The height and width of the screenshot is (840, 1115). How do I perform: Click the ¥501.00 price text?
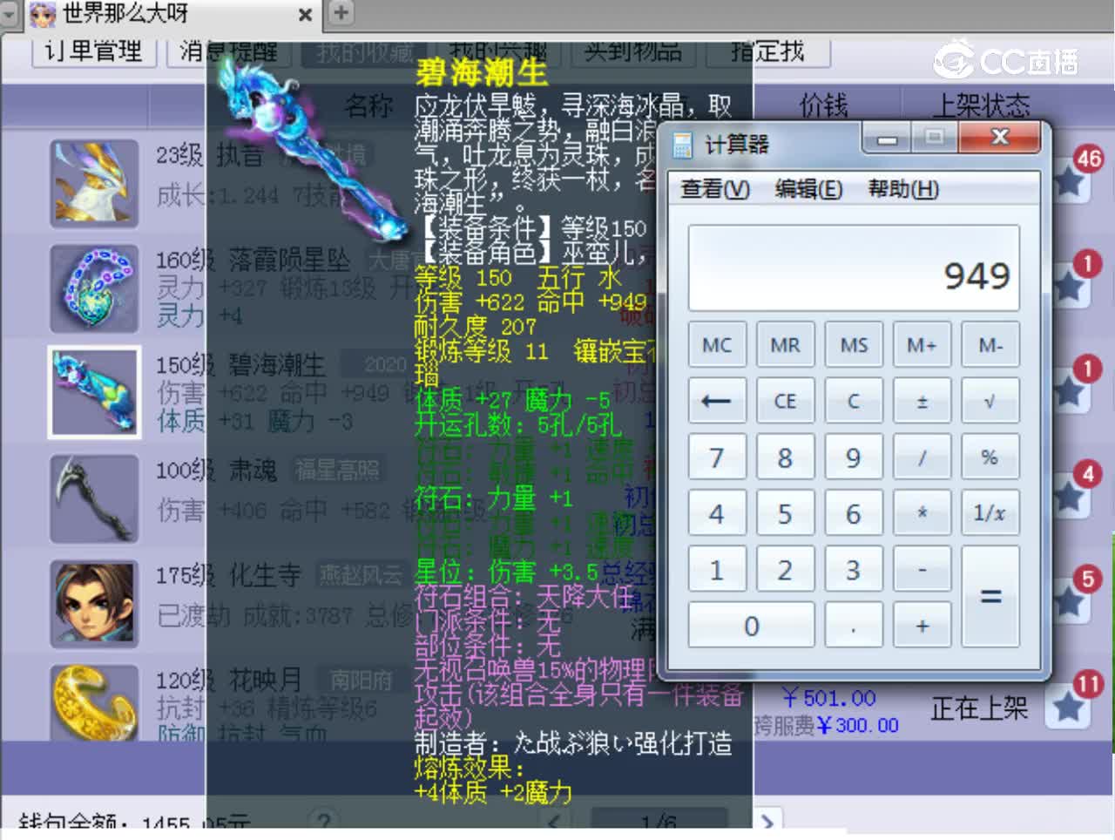(828, 698)
